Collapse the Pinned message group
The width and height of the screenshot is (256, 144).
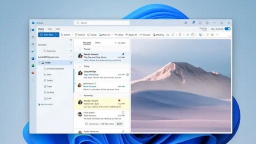80,49
